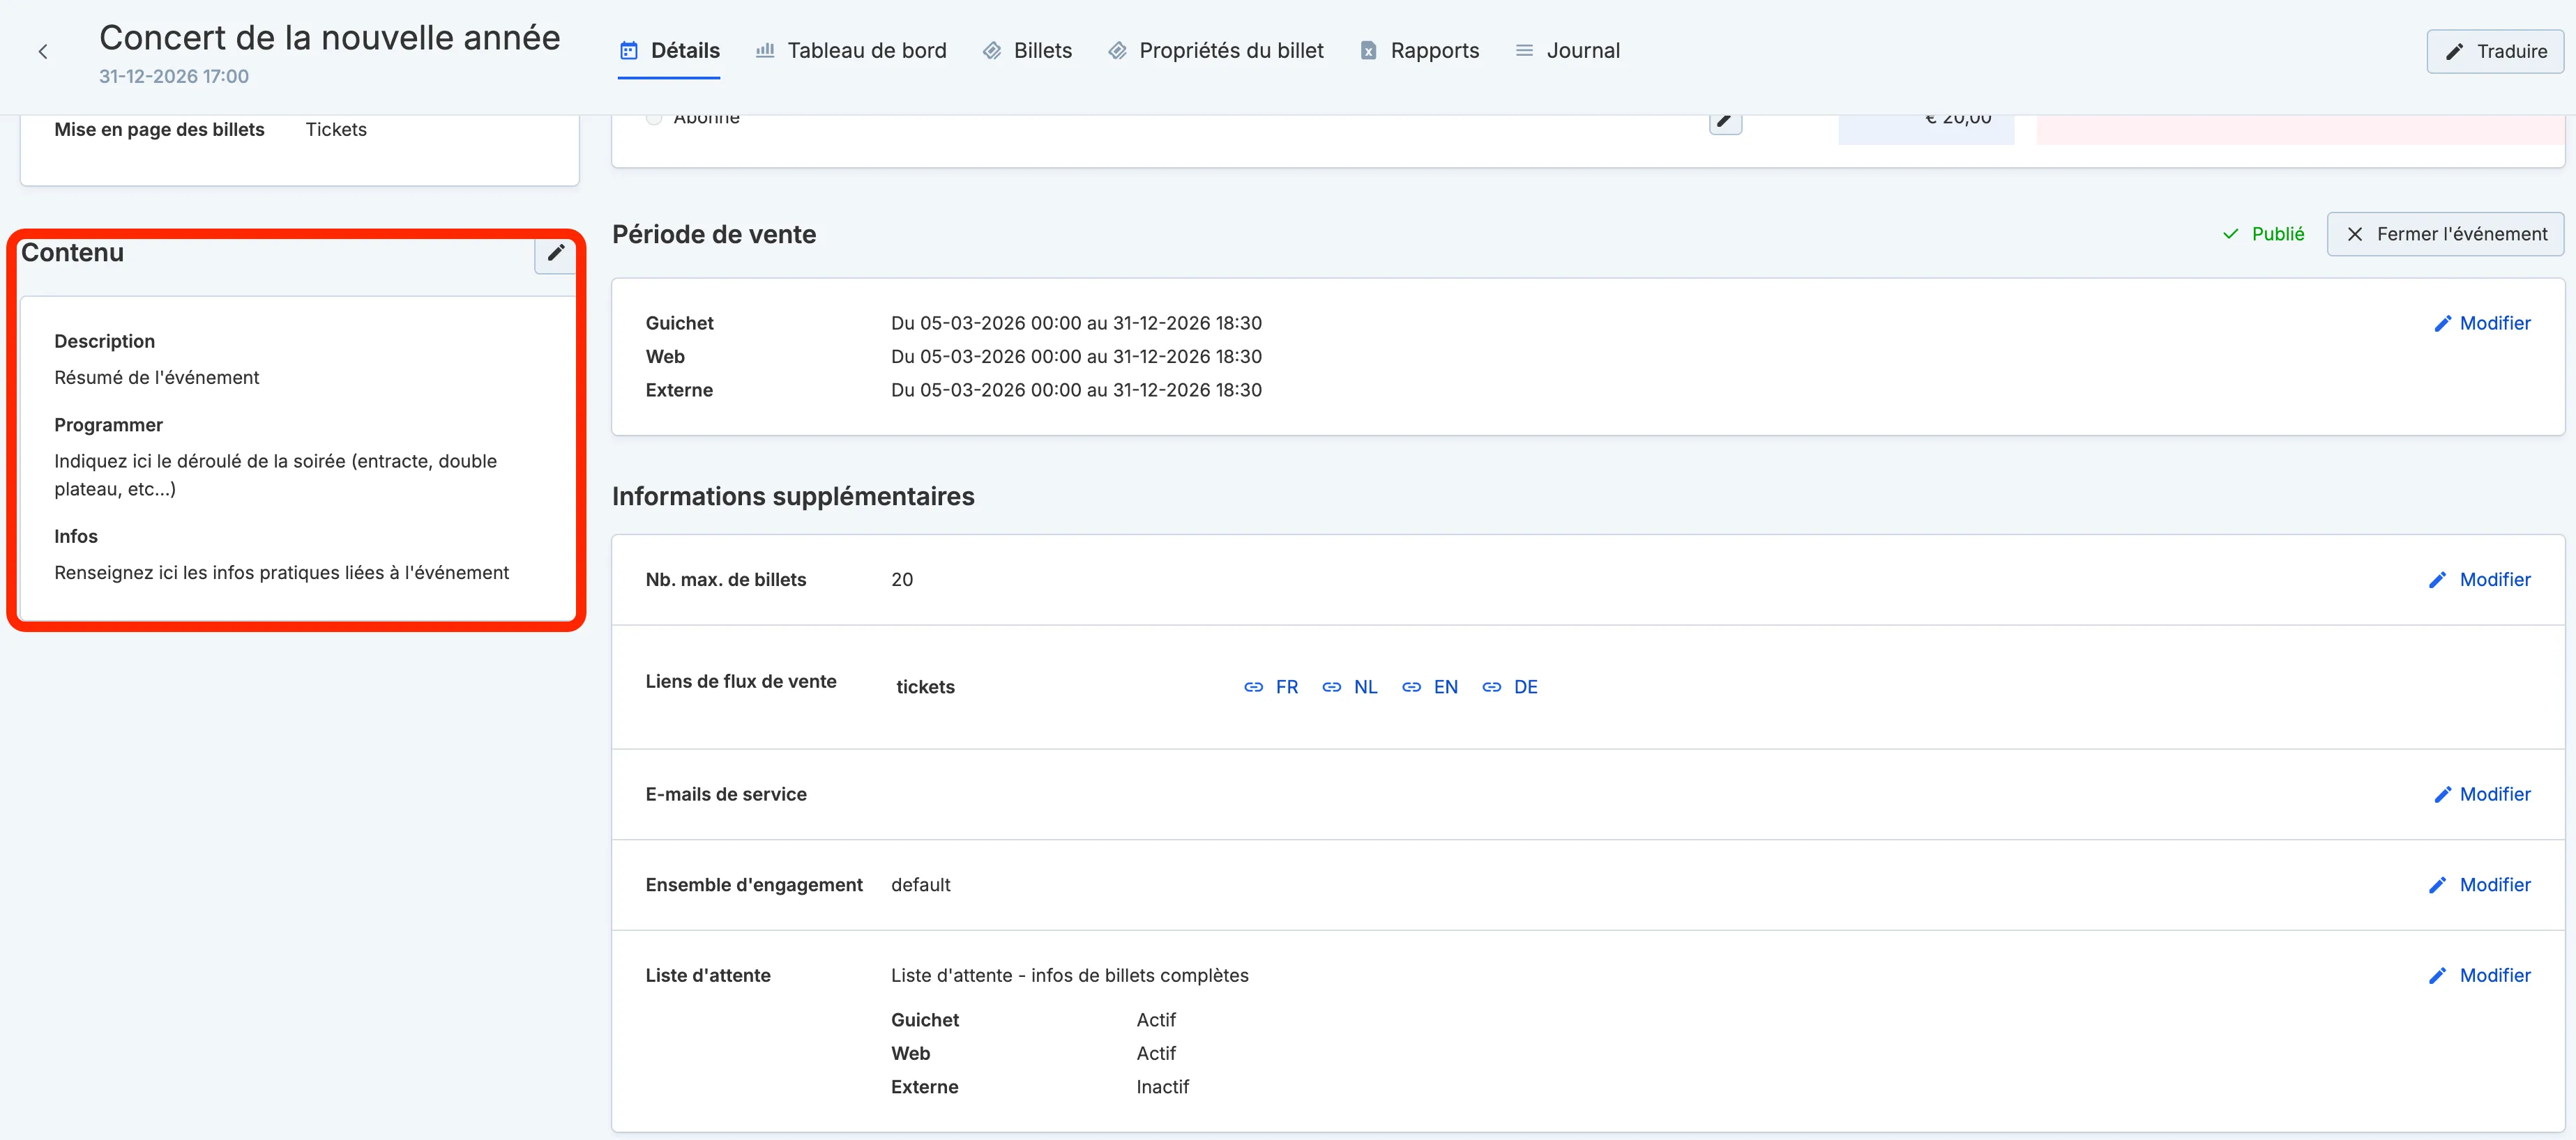Image resolution: width=2576 pixels, height=1140 pixels.
Task: Open the EN sales flow link
Action: [x=1430, y=687]
